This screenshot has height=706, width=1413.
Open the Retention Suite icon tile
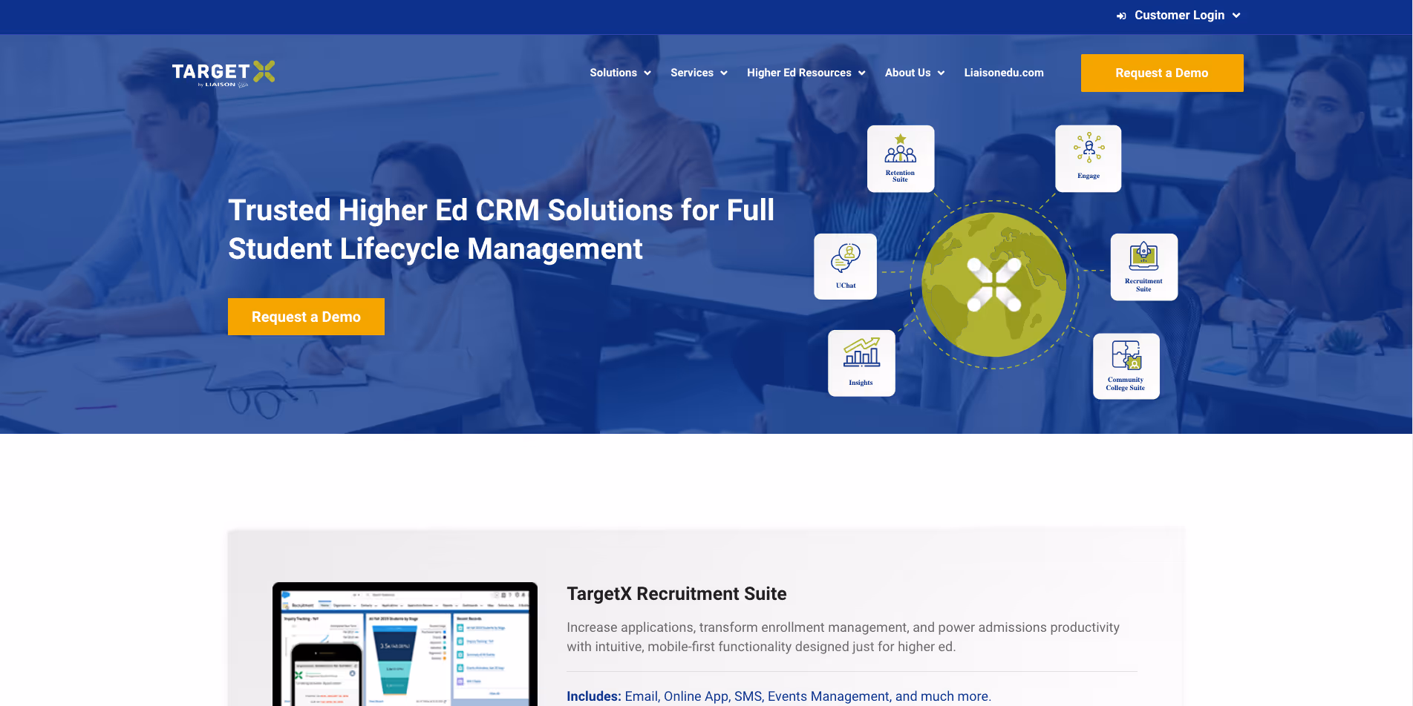pos(901,159)
